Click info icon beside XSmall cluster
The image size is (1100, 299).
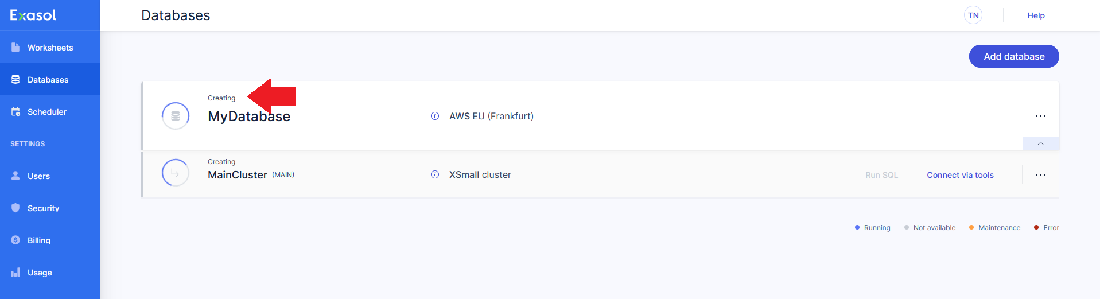coord(435,174)
